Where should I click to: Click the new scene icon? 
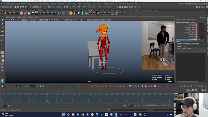16,7
